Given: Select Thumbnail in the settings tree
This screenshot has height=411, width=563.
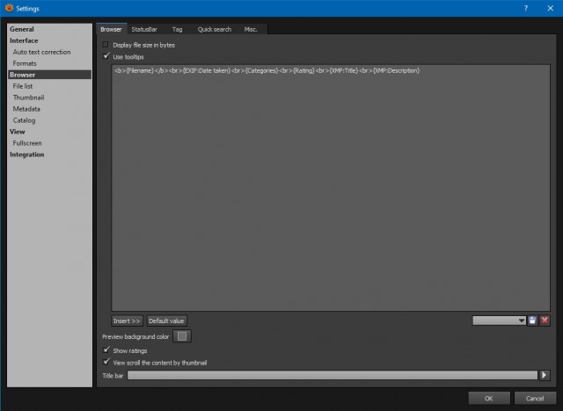Looking at the screenshot, I should click(28, 97).
